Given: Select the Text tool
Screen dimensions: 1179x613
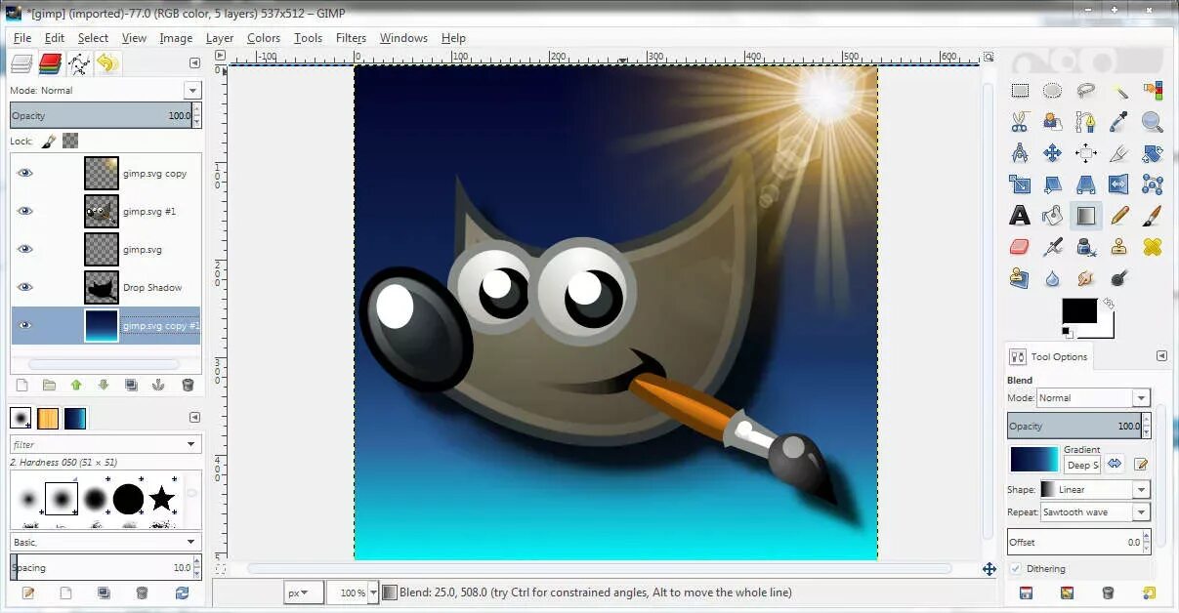Looking at the screenshot, I should coord(1020,216).
